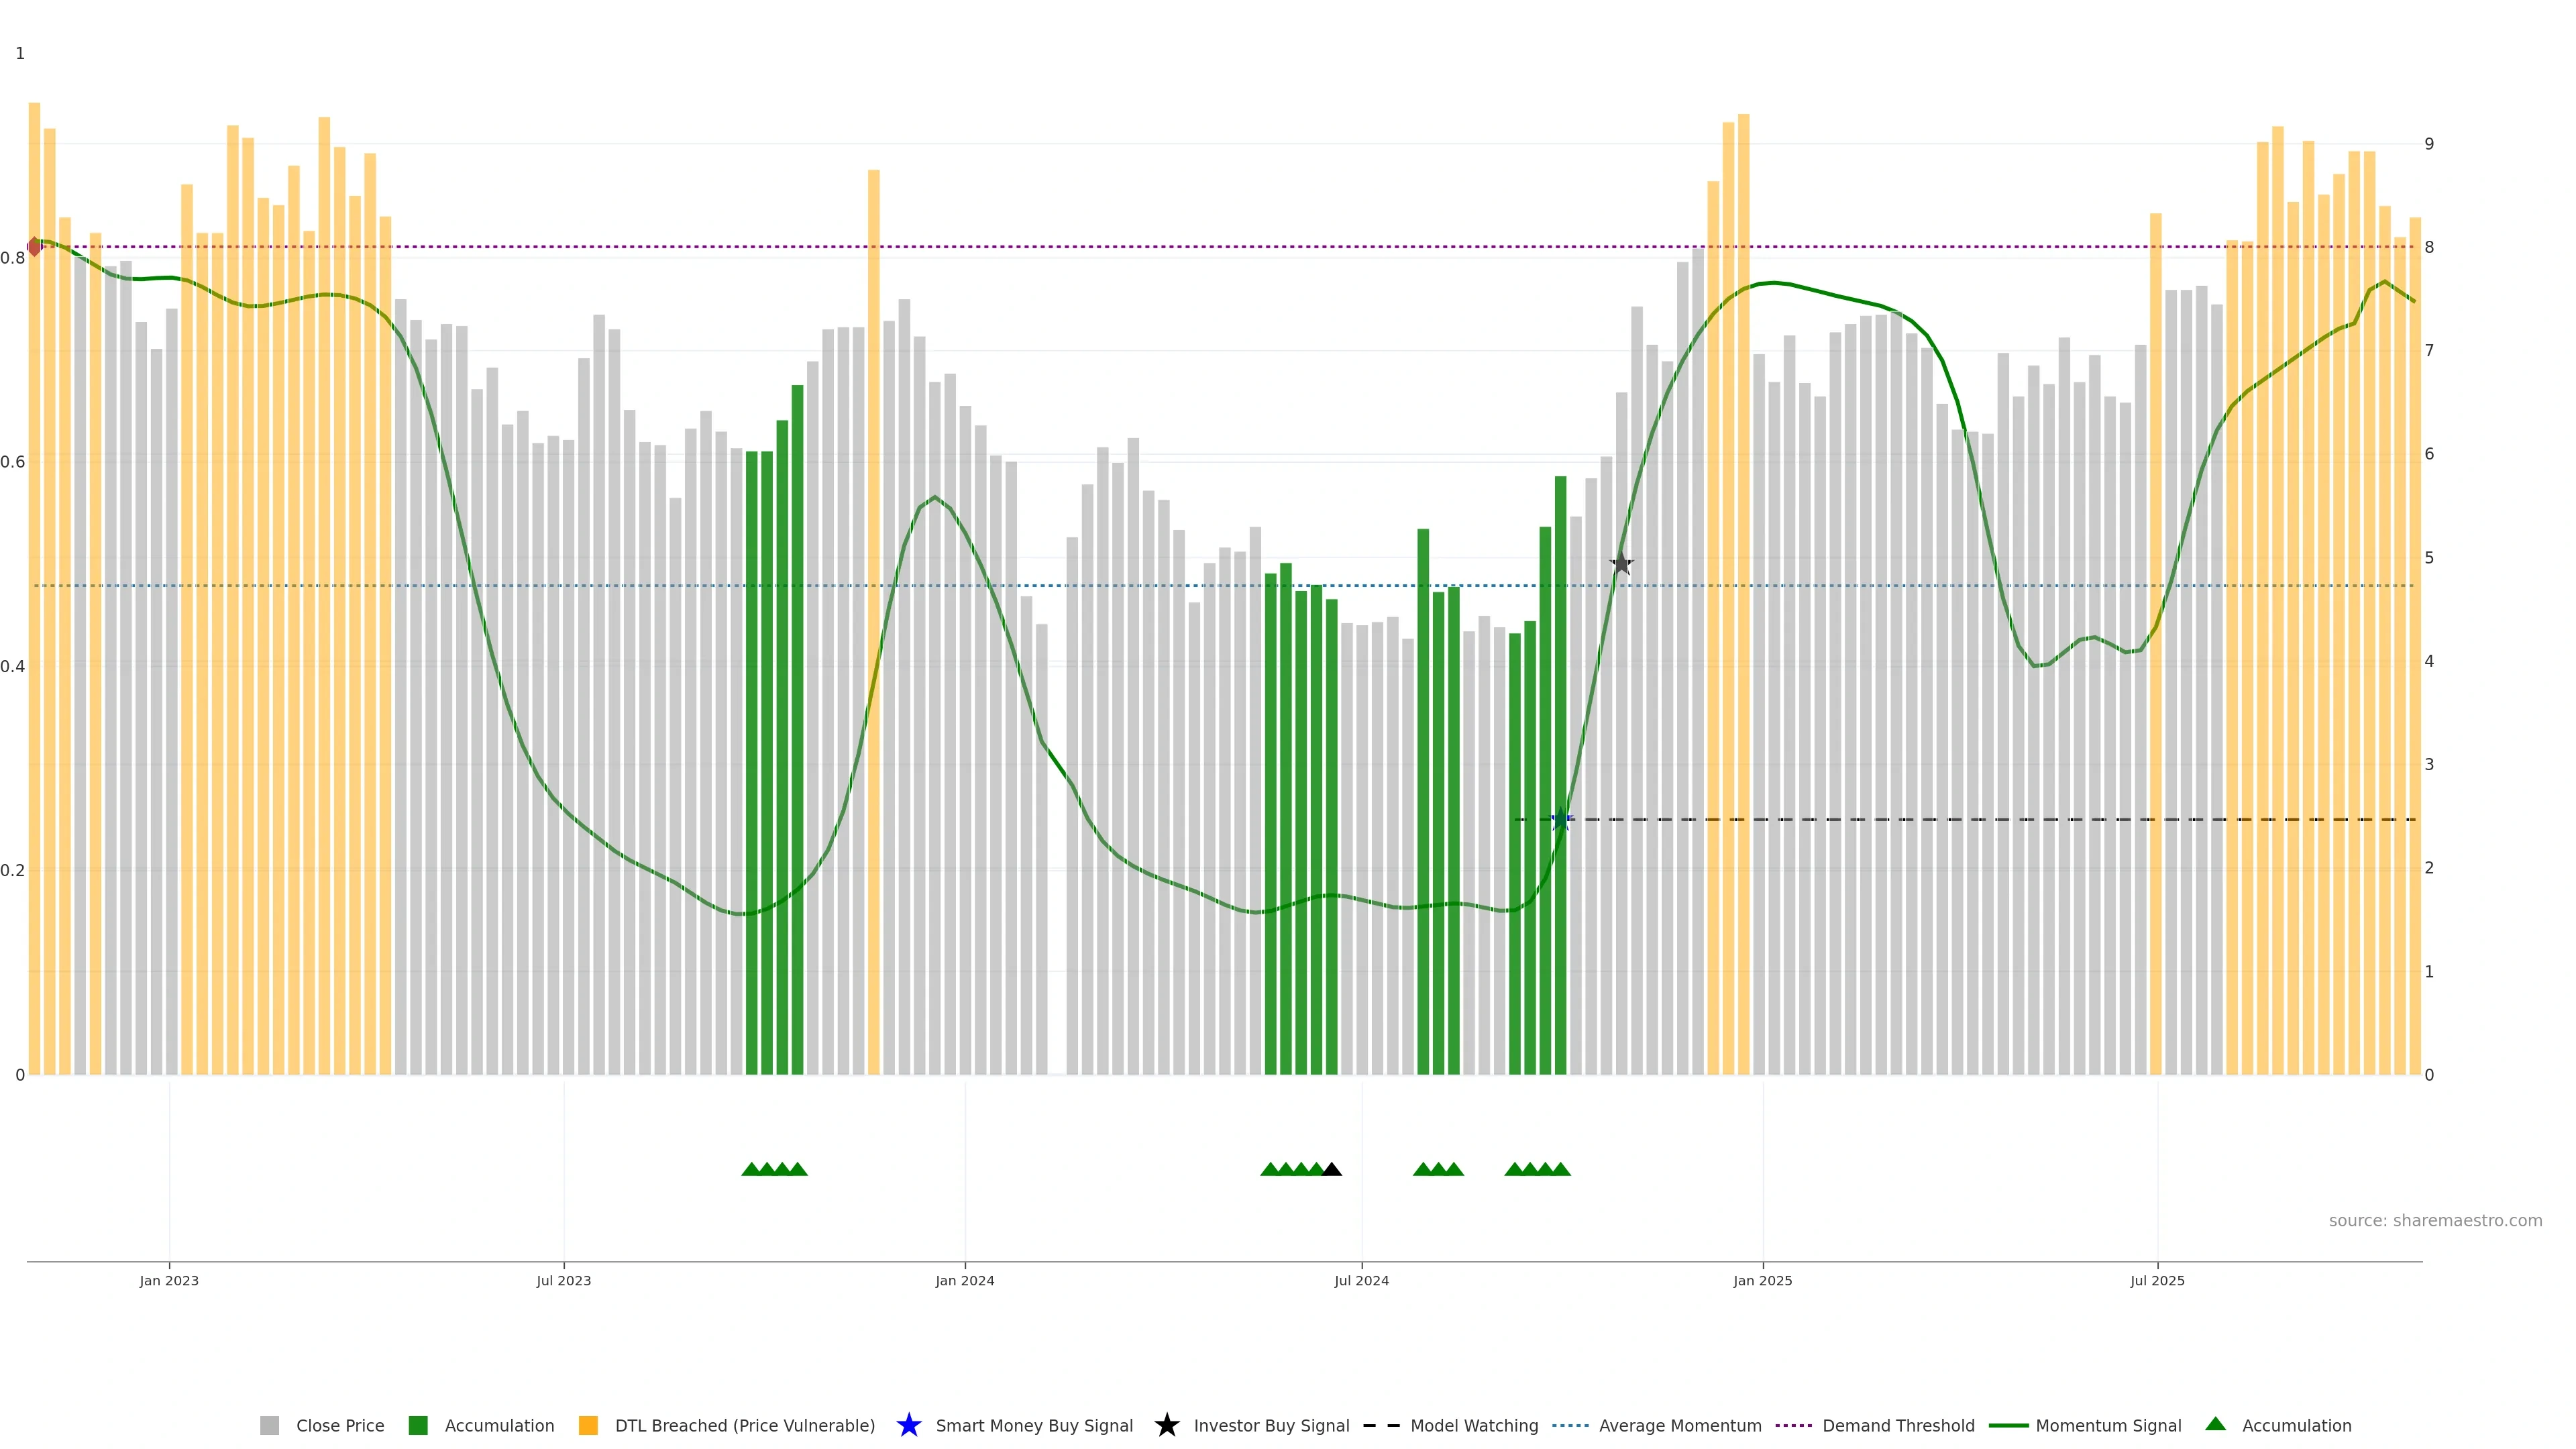Screen dimensions: 2576x1449
Task: Click the blue star marker on the chart
Action: point(1560,820)
